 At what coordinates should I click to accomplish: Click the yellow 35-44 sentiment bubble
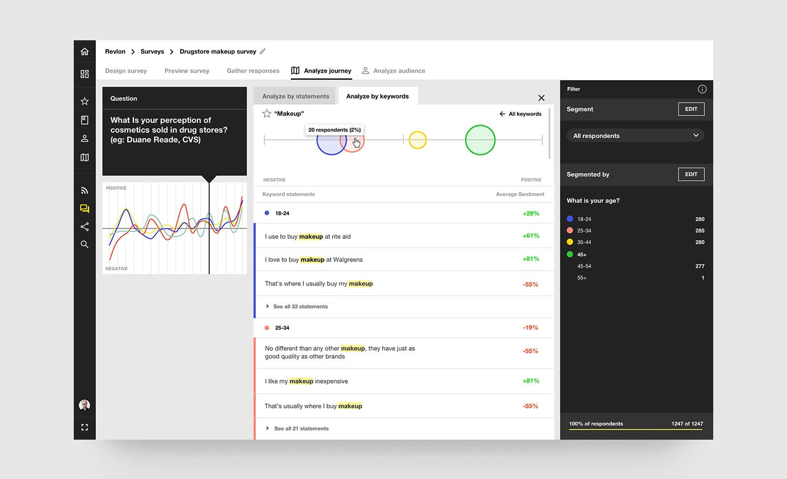coord(418,140)
